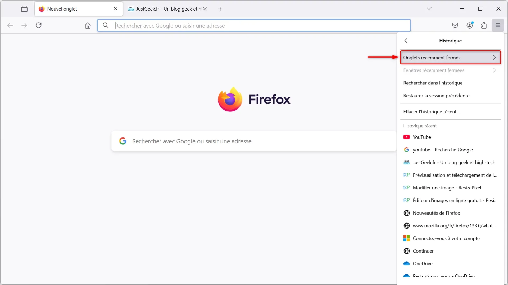Open the Firefox View tab list icon
The height and width of the screenshot is (285, 508).
tap(24, 9)
